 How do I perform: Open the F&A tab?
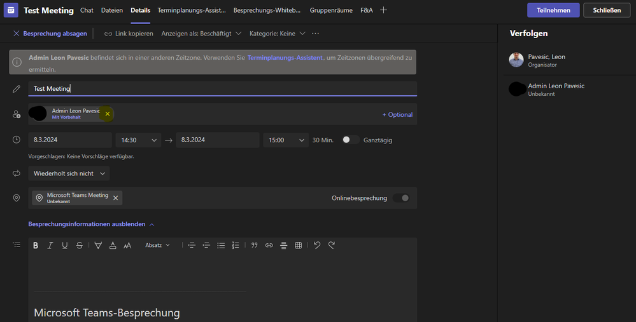(366, 10)
